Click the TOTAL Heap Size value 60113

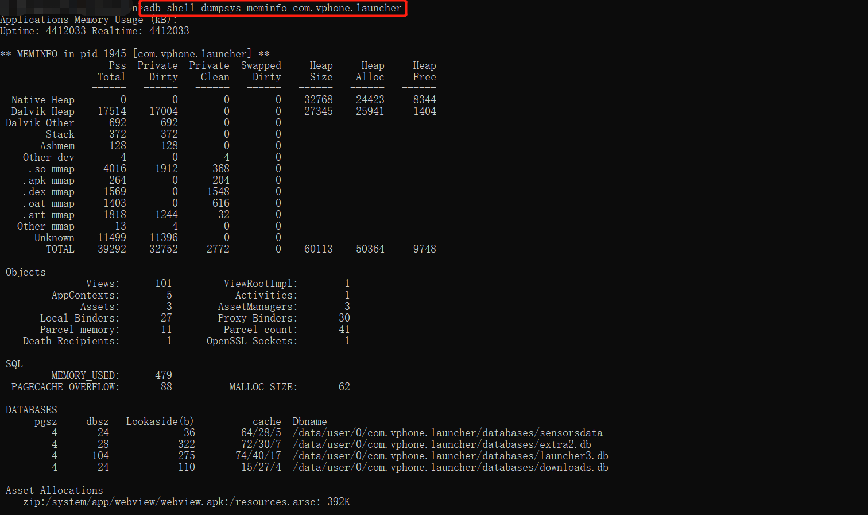point(319,249)
